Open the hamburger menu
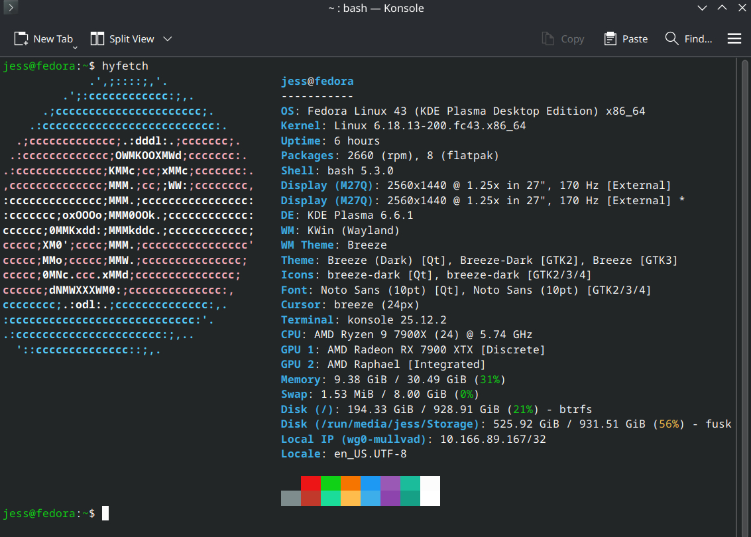The image size is (751, 537). click(734, 38)
